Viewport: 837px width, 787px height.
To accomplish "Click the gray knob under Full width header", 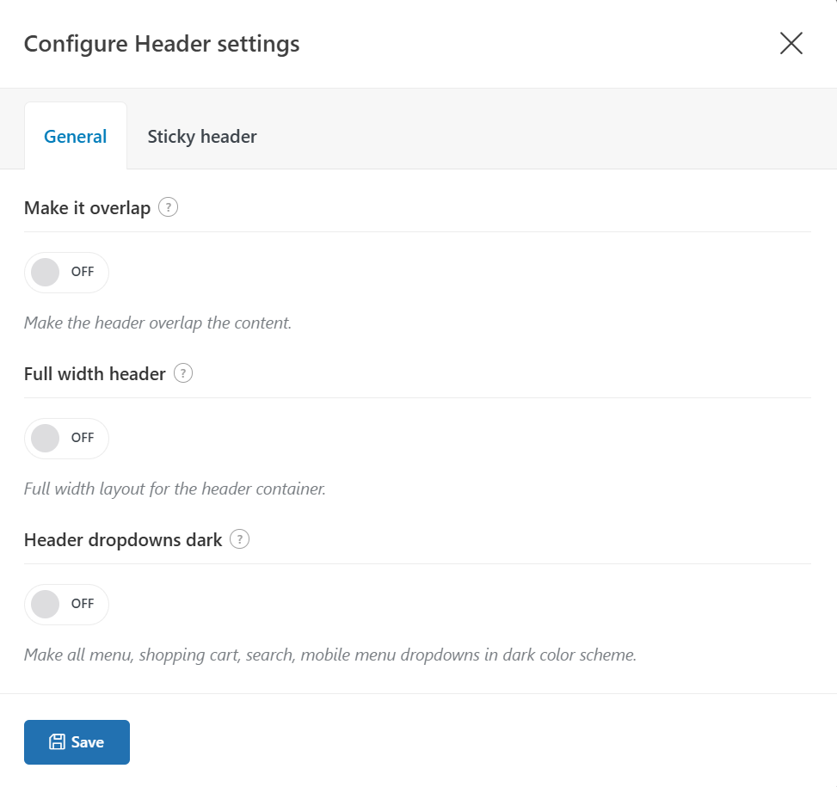I will coord(45,439).
